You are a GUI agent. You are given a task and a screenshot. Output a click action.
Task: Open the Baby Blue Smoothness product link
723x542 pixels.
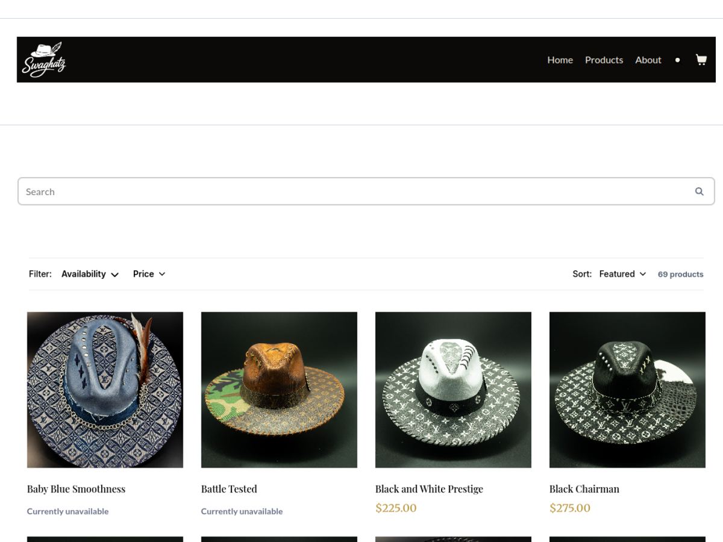pos(77,489)
